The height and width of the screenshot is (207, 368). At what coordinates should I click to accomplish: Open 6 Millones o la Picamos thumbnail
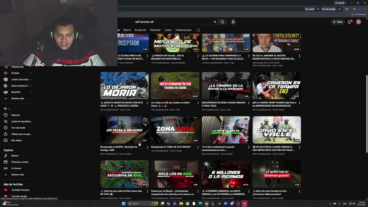pyautogui.click(x=226, y=174)
